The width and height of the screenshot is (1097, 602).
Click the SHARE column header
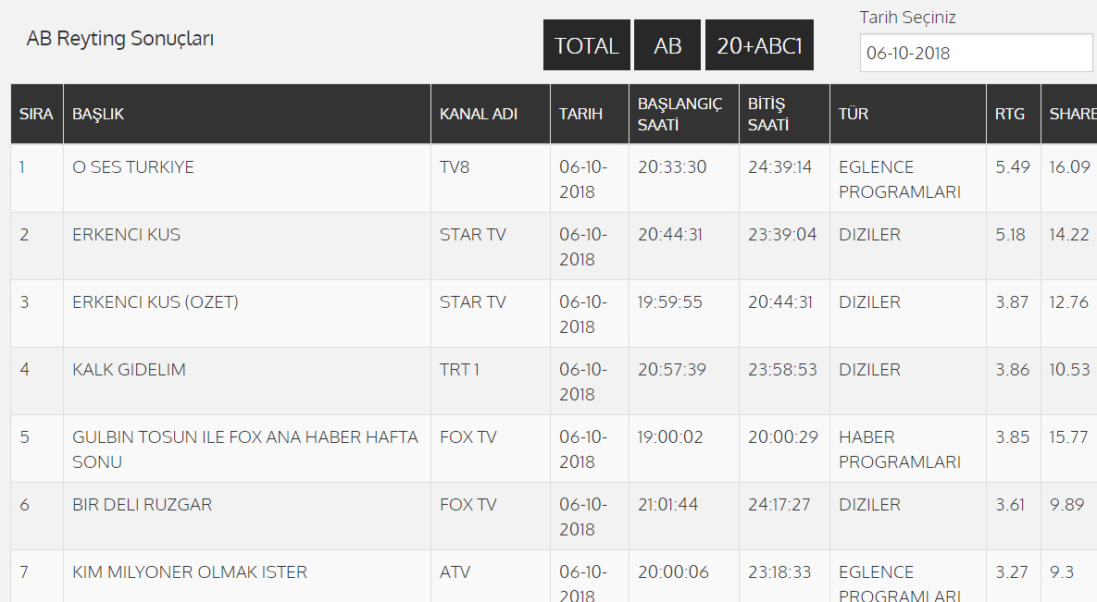point(1072,114)
